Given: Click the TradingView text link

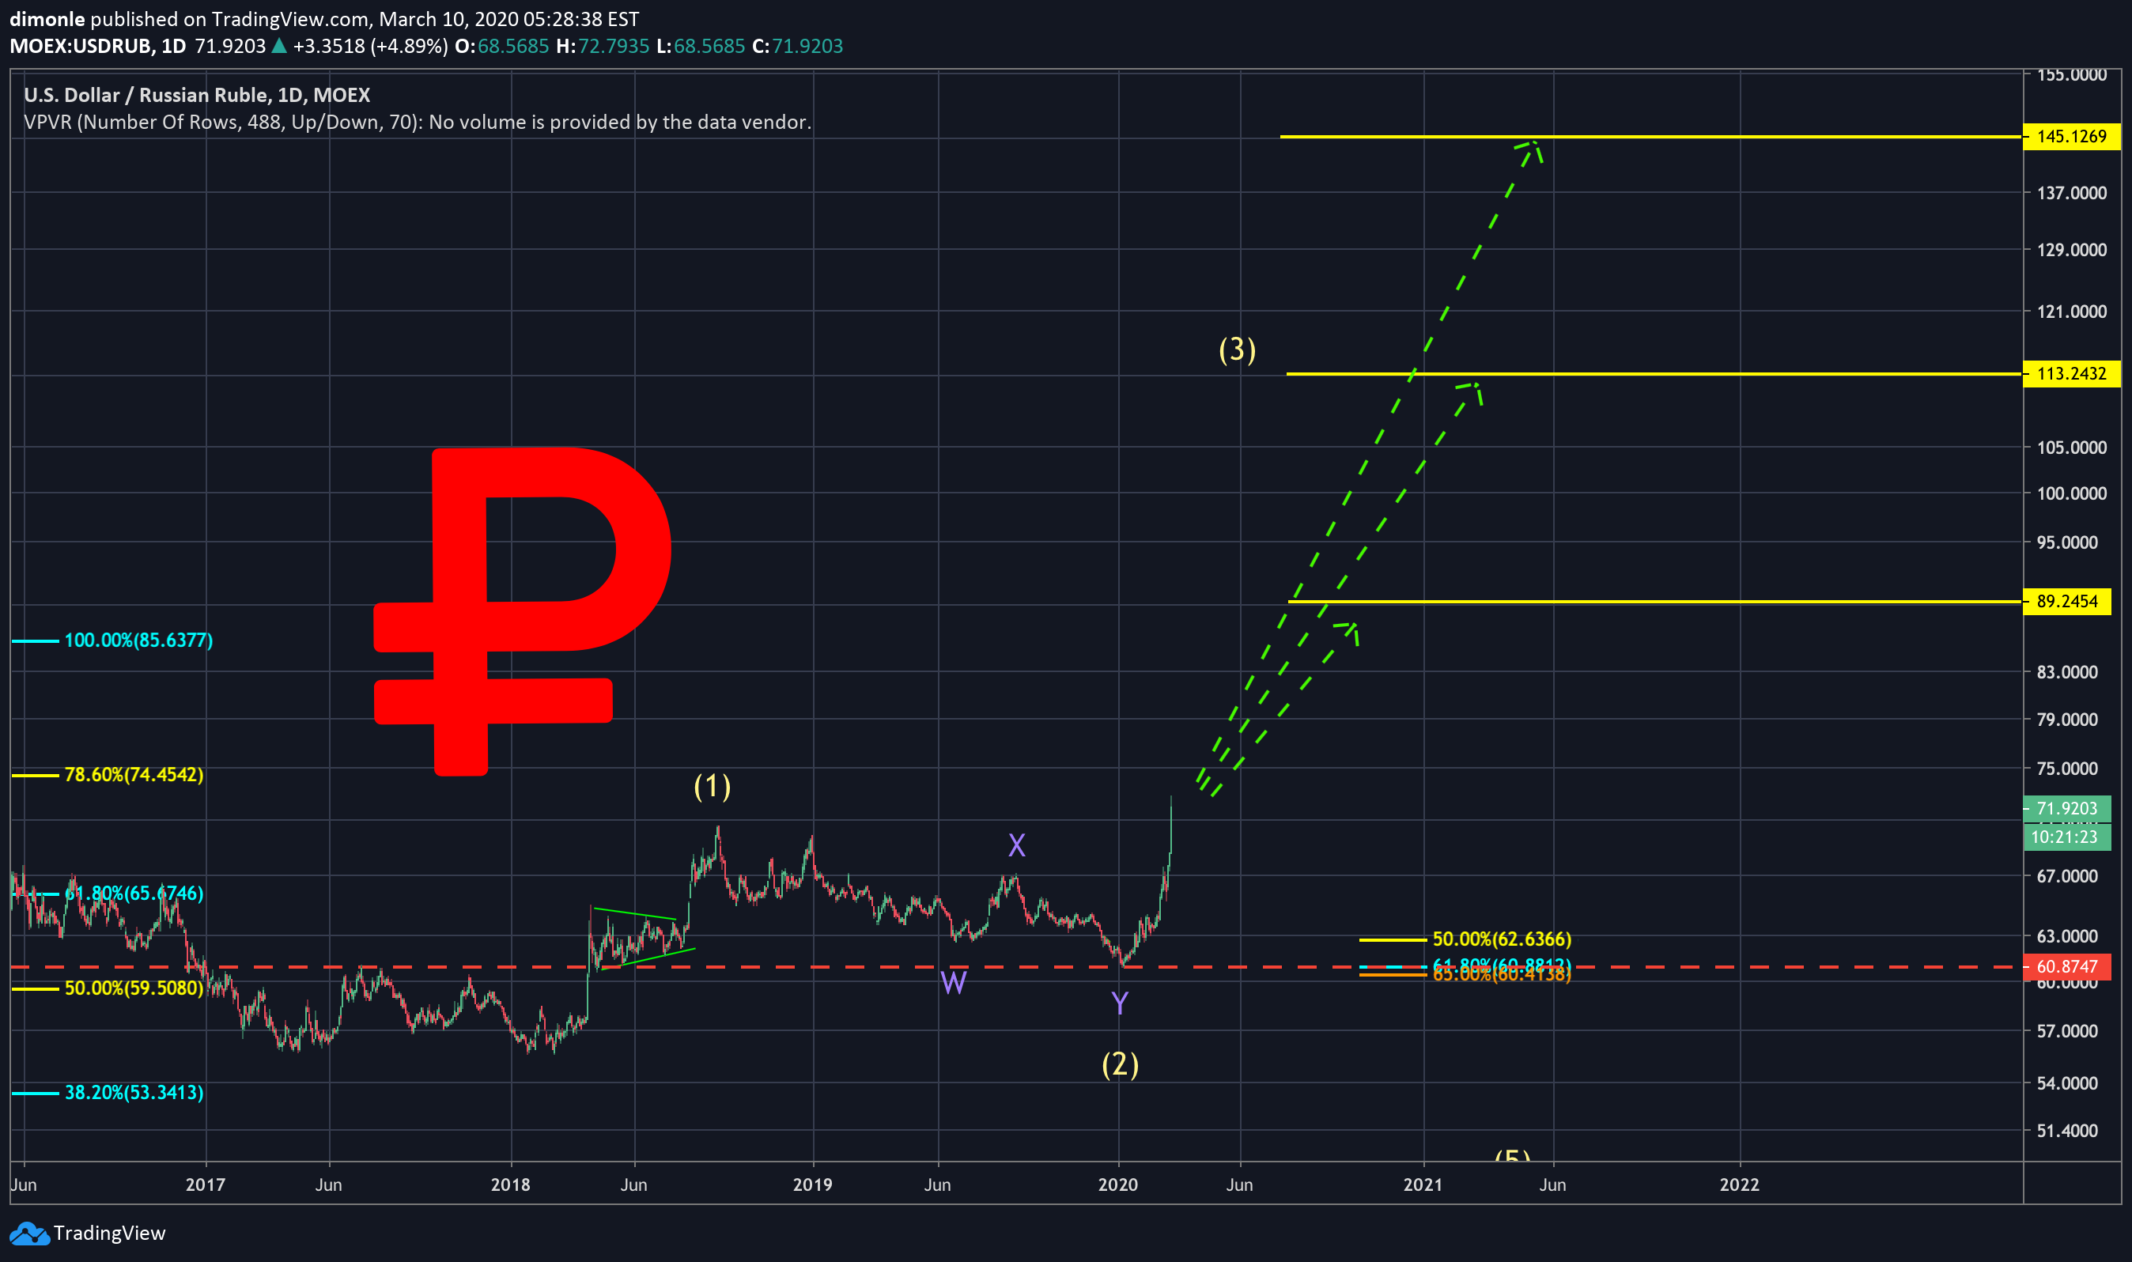Looking at the screenshot, I should [109, 1233].
